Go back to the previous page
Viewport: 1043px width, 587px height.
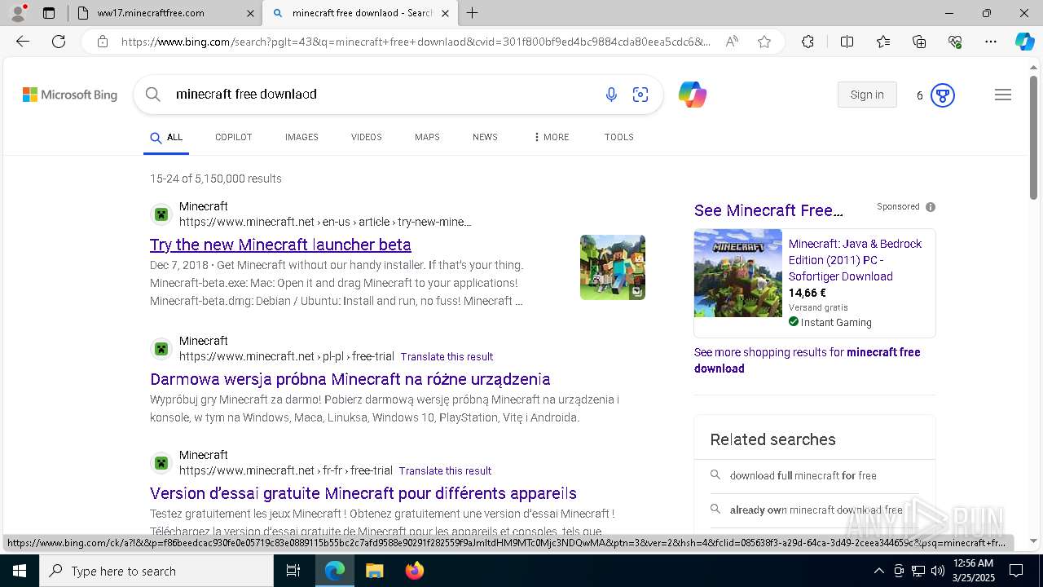(x=23, y=42)
